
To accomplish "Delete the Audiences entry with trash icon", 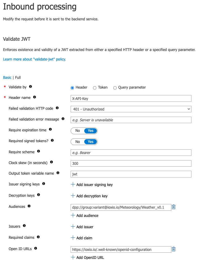I will 174,207.
